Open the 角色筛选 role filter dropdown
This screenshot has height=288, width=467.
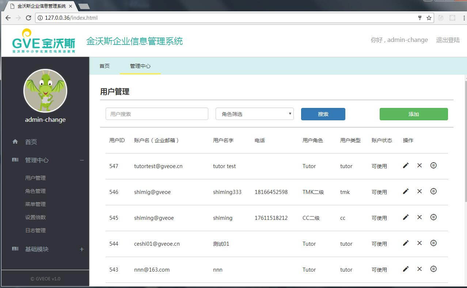(254, 114)
